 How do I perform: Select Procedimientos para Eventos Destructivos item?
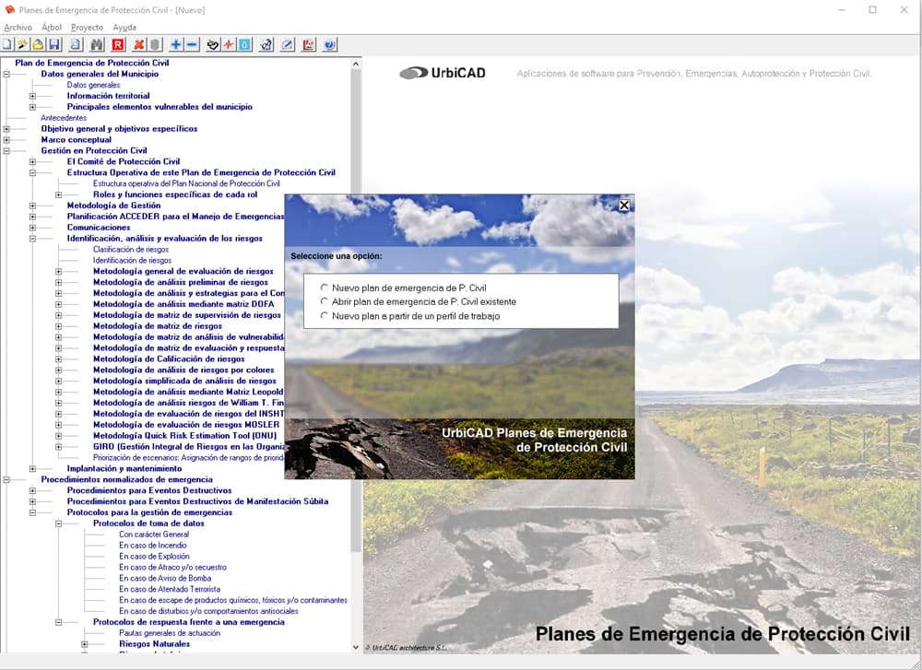pyautogui.click(x=149, y=490)
